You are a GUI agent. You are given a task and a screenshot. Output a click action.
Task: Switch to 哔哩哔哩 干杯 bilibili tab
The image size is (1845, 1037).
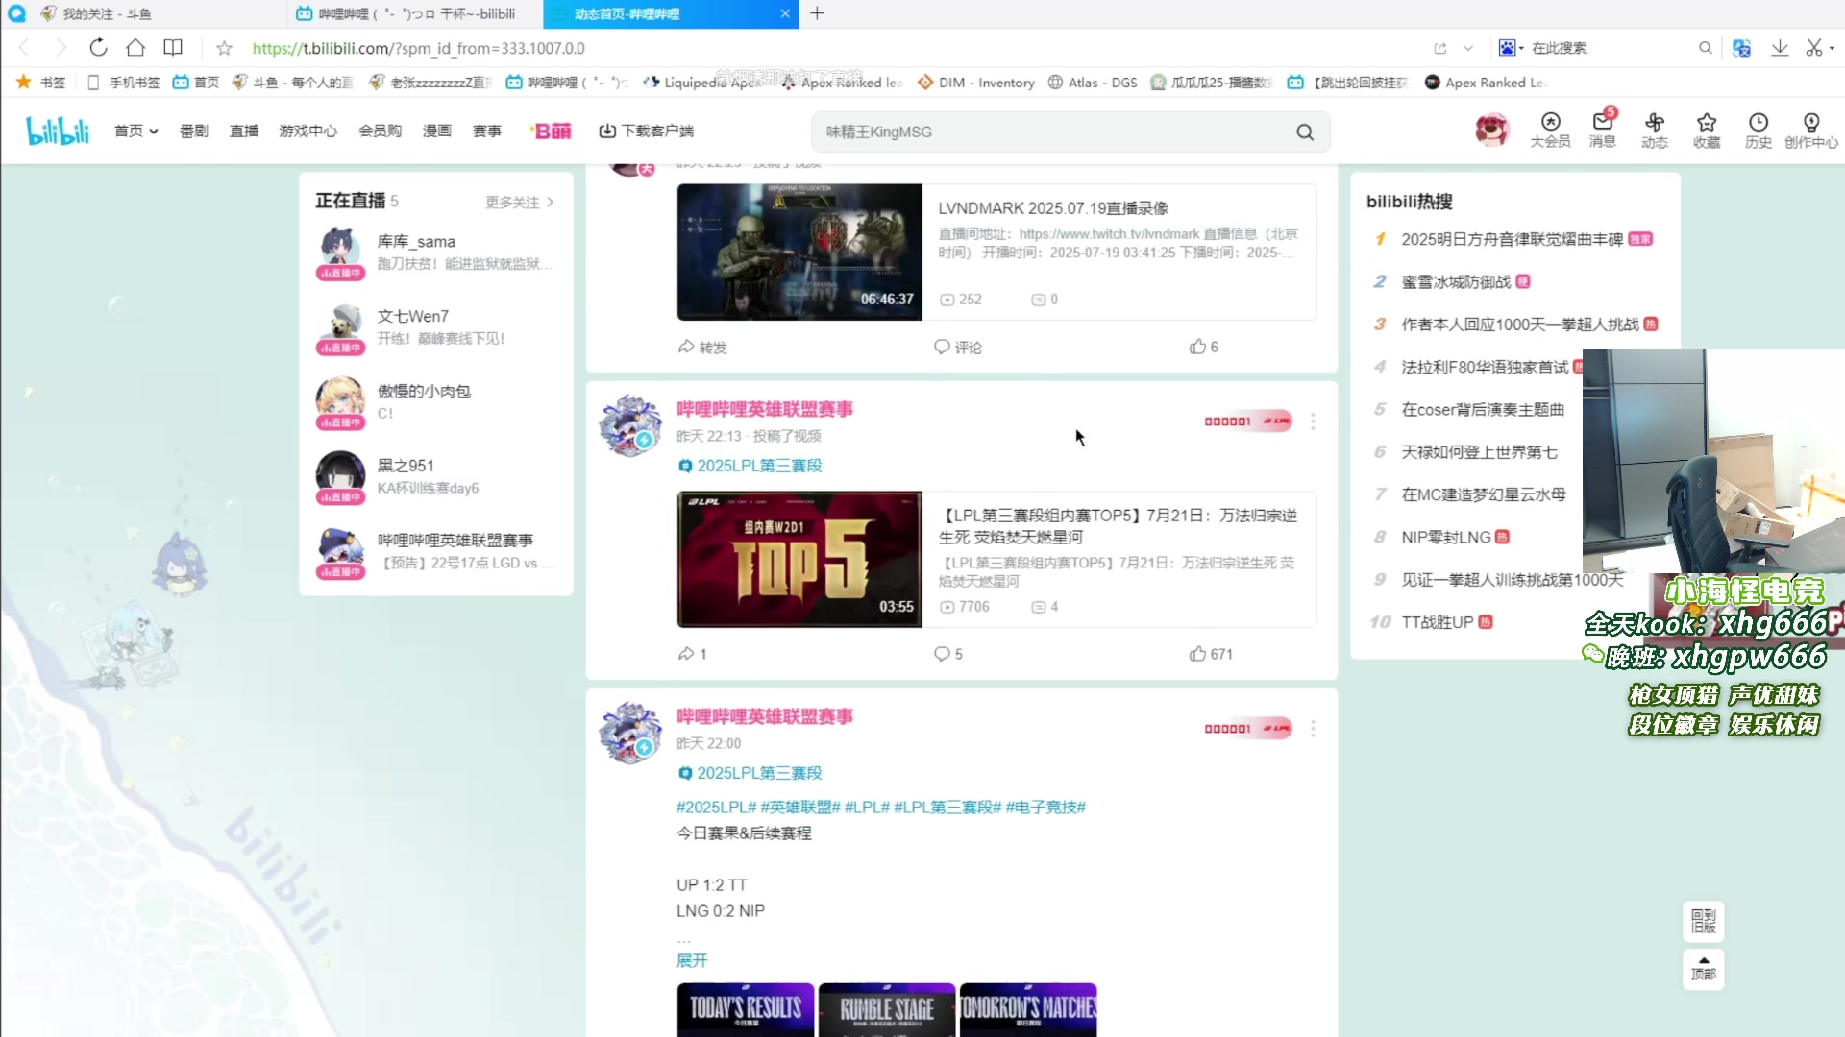pyautogui.click(x=415, y=13)
